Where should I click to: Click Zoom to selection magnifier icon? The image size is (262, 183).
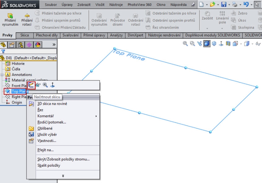tap(45, 85)
